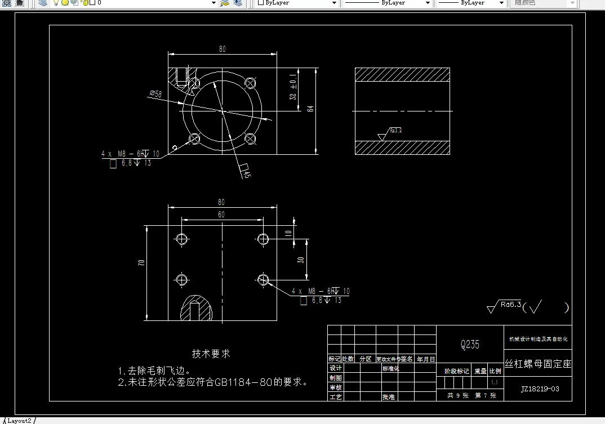Viewport: 605px width, 424px height.
Task: Select the 设计 title block cell
Action: click(336, 368)
